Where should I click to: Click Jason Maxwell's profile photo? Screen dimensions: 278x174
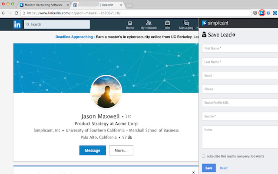106,92
